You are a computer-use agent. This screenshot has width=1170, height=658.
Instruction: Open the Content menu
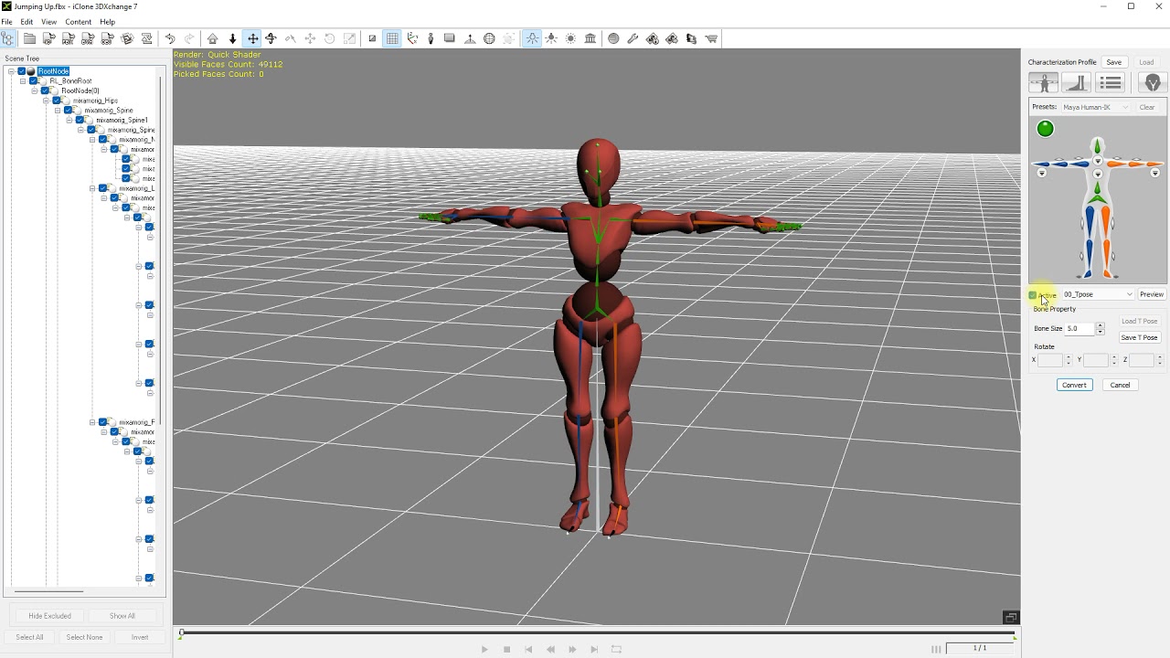[78, 22]
